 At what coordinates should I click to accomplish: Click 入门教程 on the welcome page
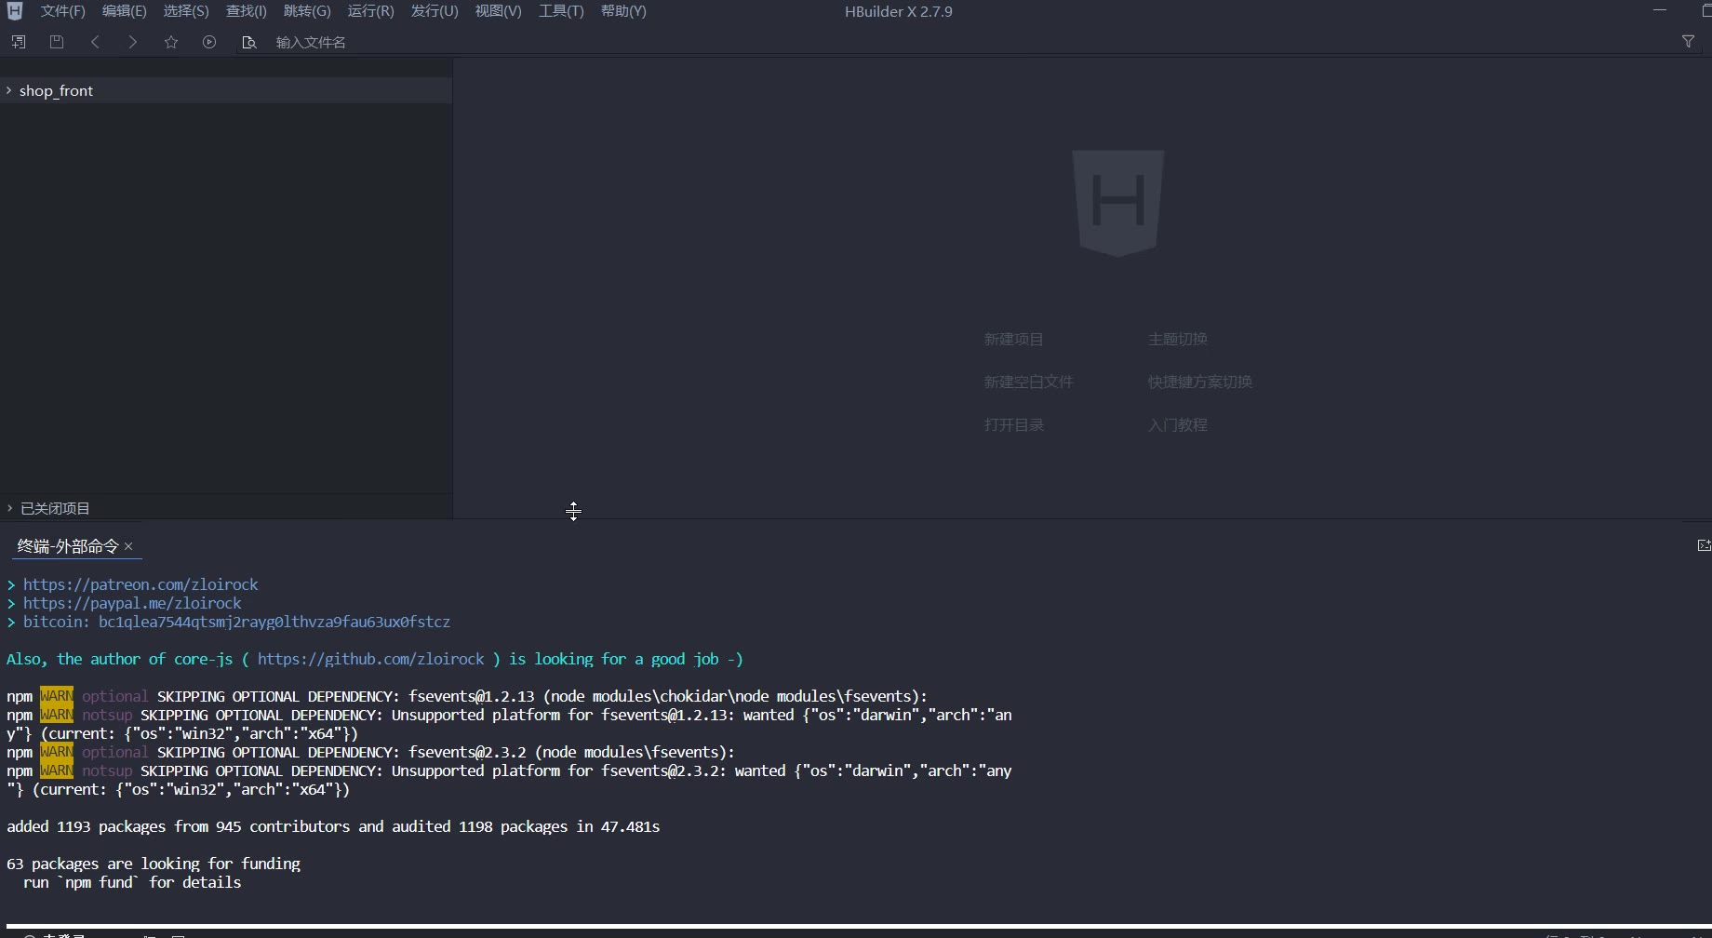pos(1177,424)
